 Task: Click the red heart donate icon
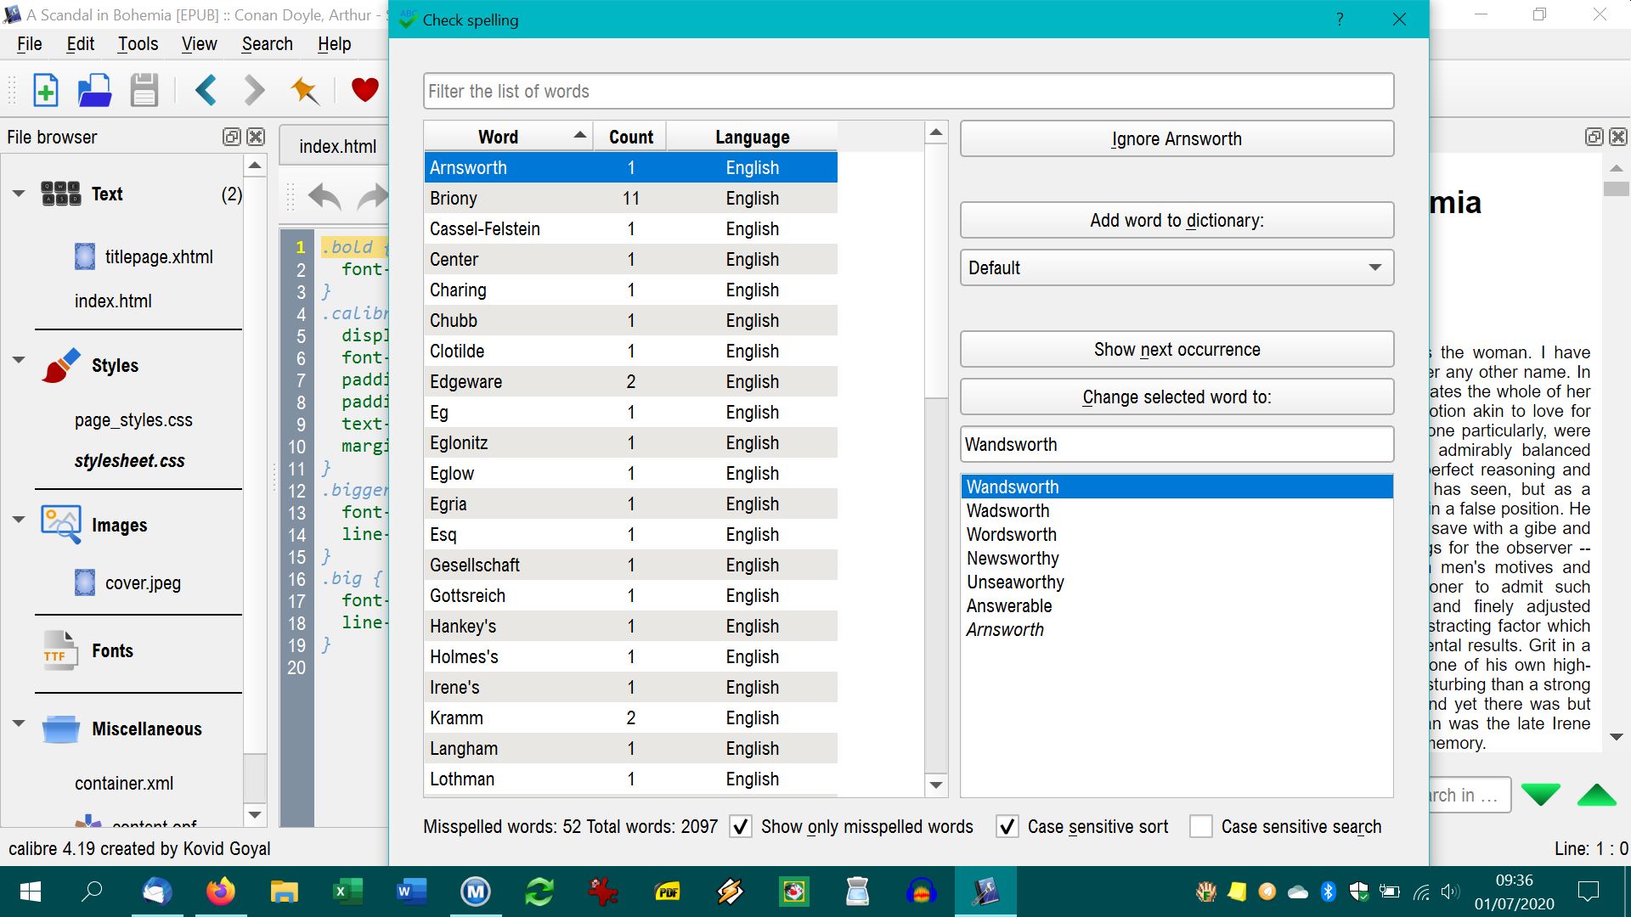pos(364,90)
